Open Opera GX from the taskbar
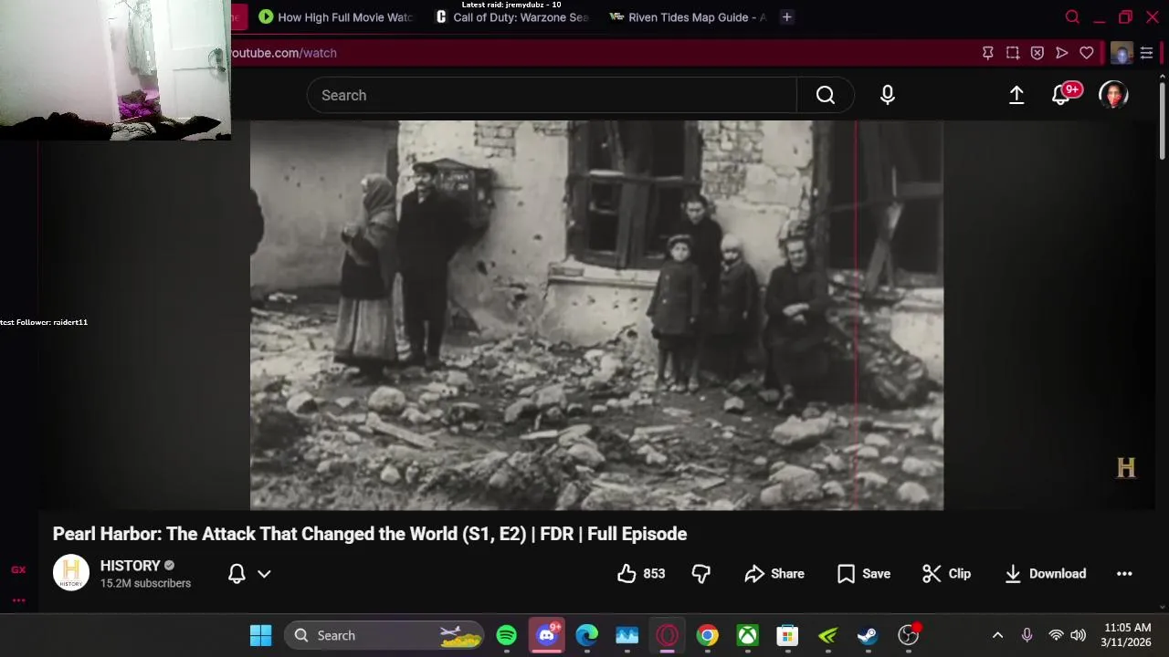 click(668, 635)
